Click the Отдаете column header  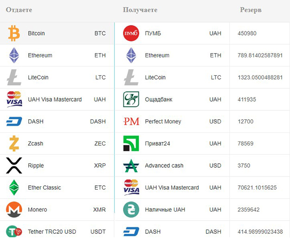pyautogui.click(x=19, y=10)
